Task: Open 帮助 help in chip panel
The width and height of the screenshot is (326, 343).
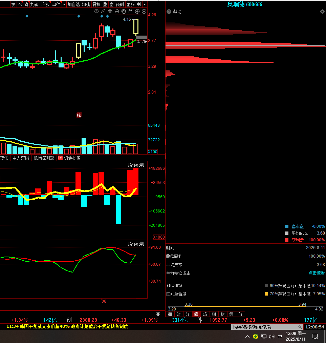Action: 177,12
